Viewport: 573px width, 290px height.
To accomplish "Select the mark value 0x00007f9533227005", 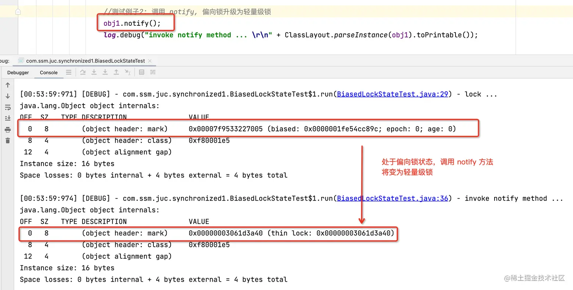I will click(x=225, y=129).
